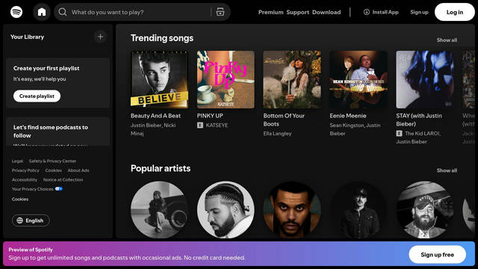The height and width of the screenshot is (269, 478).
Task: Go to Home via house icon
Action: click(x=42, y=12)
